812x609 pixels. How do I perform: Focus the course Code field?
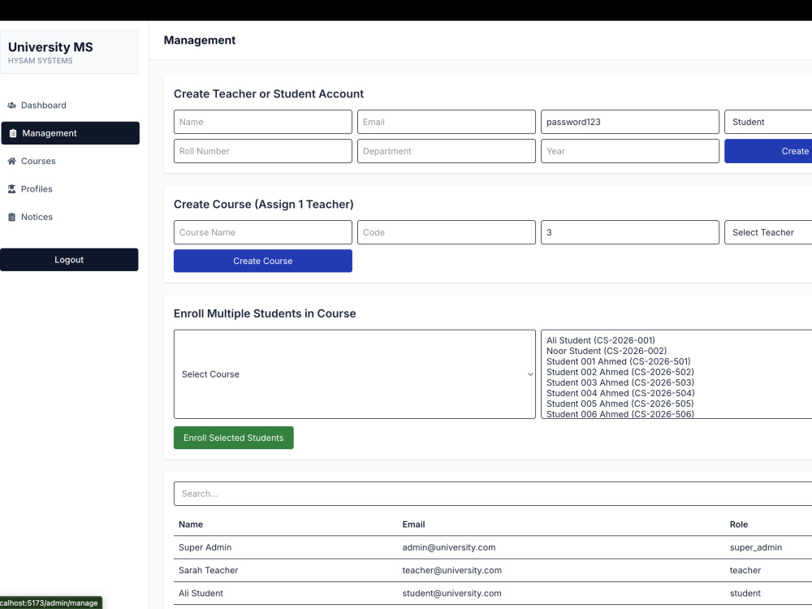click(x=447, y=232)
